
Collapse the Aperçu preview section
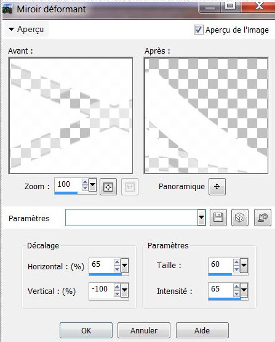pyautogui.click(x=11, y=29)
